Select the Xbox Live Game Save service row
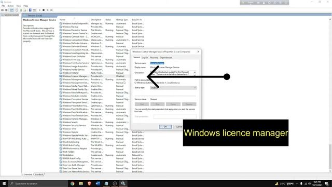Screen dimensions: 332x187 [102, 168]
